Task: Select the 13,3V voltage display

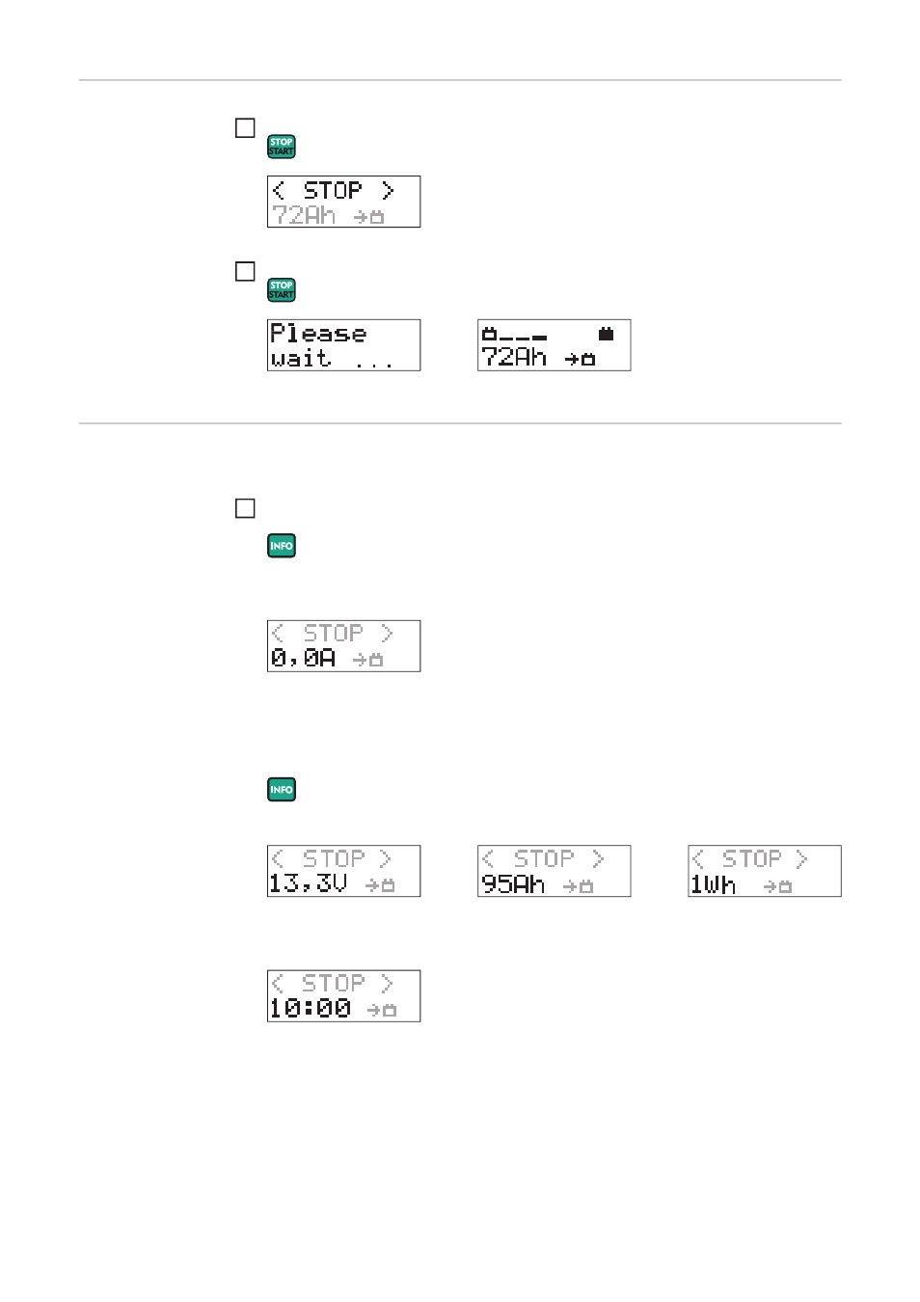Action: tap(343, 871)
